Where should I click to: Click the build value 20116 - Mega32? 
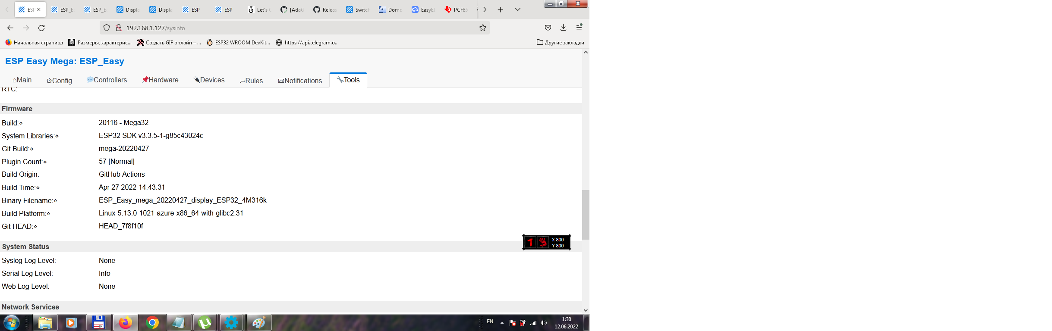pos(123,123)
